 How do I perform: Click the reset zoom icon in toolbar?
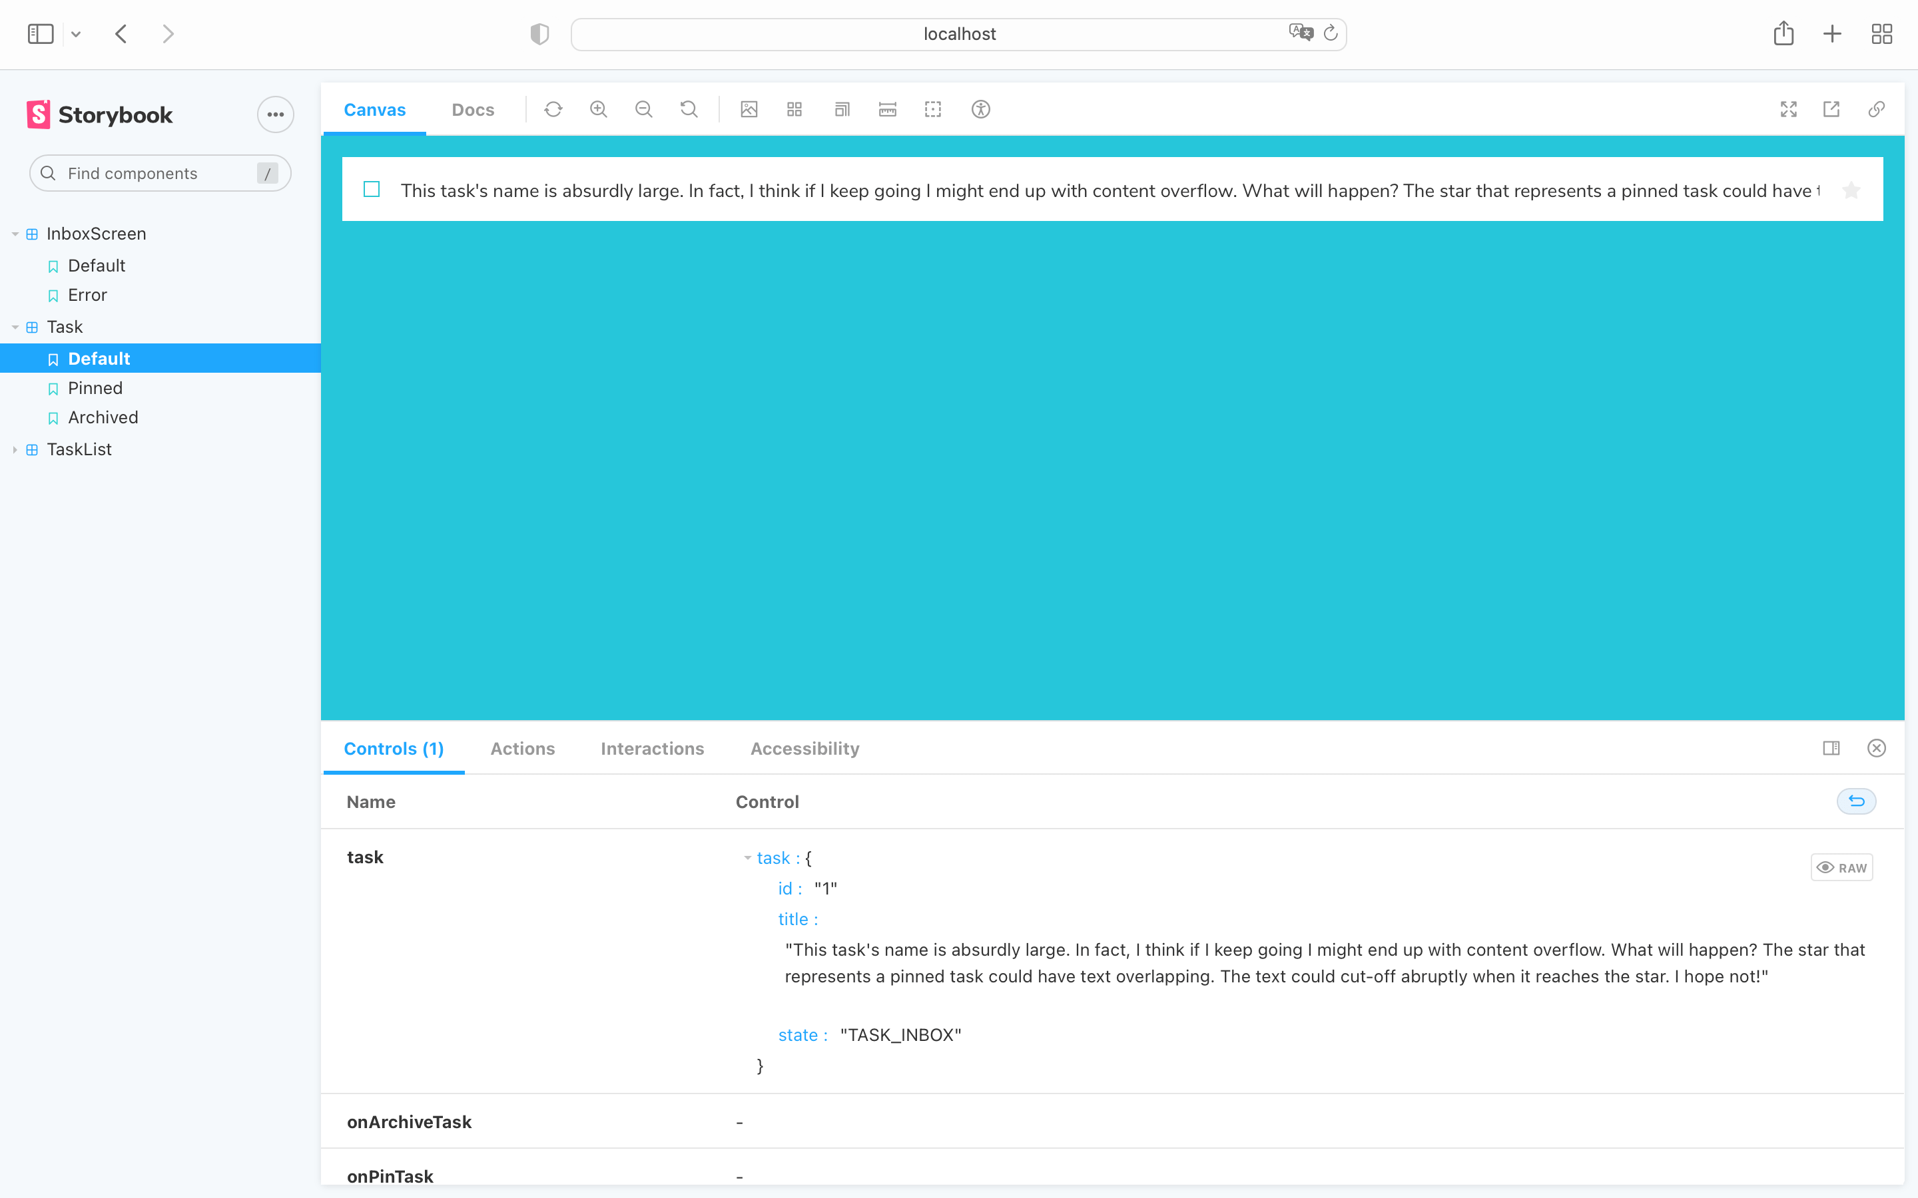tap(688, 110)
